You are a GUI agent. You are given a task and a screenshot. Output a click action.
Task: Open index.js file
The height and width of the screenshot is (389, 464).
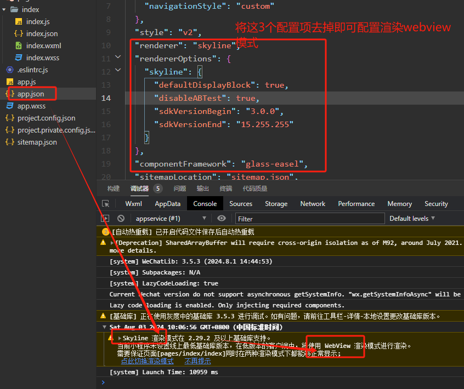coord(38,21)
